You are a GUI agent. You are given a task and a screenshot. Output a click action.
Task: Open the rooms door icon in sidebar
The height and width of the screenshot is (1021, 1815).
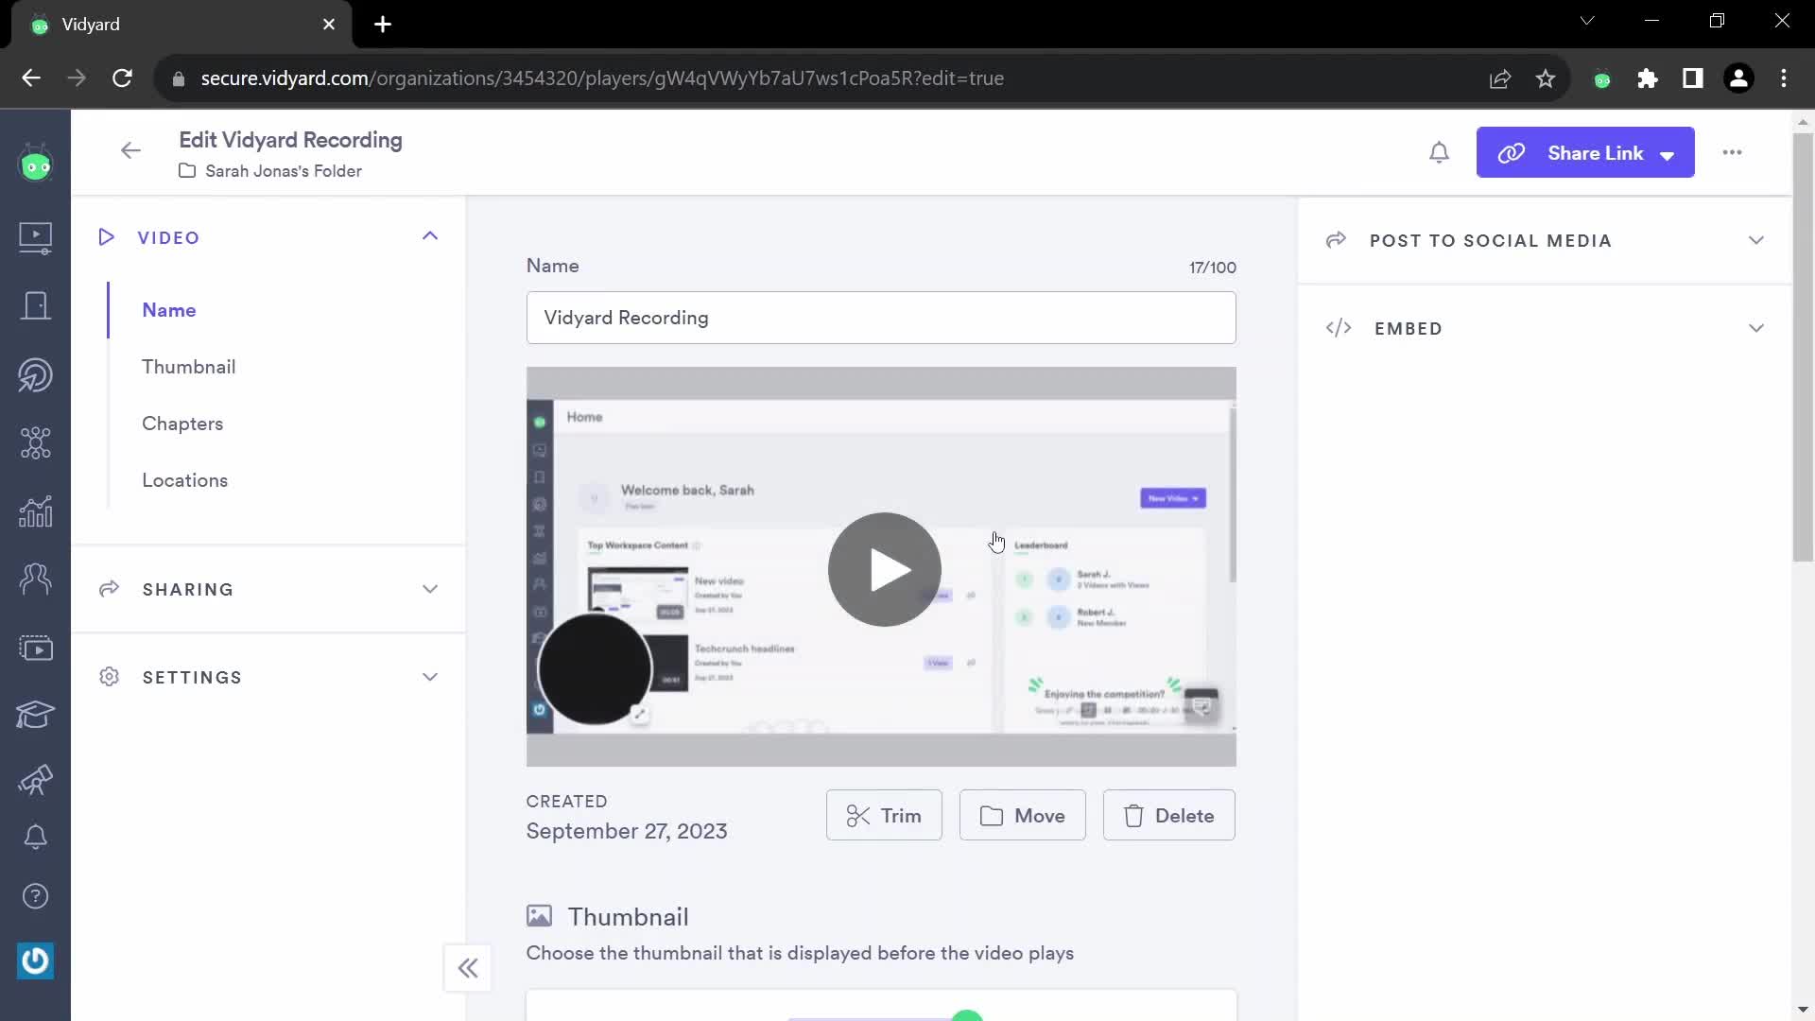35,306
